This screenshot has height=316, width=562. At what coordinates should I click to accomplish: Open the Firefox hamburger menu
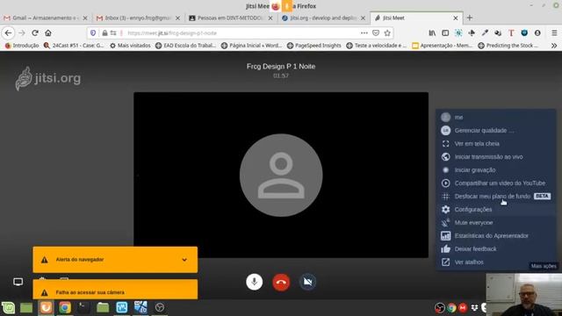click(x=554, y=33)
